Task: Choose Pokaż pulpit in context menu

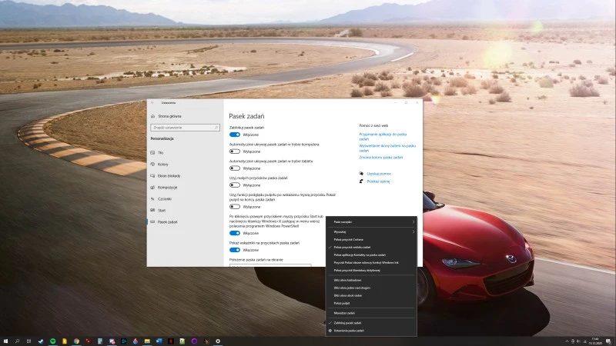Action: tap(371, 303)
